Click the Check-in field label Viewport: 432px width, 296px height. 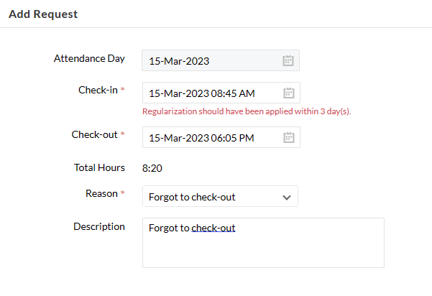(98, 90)
